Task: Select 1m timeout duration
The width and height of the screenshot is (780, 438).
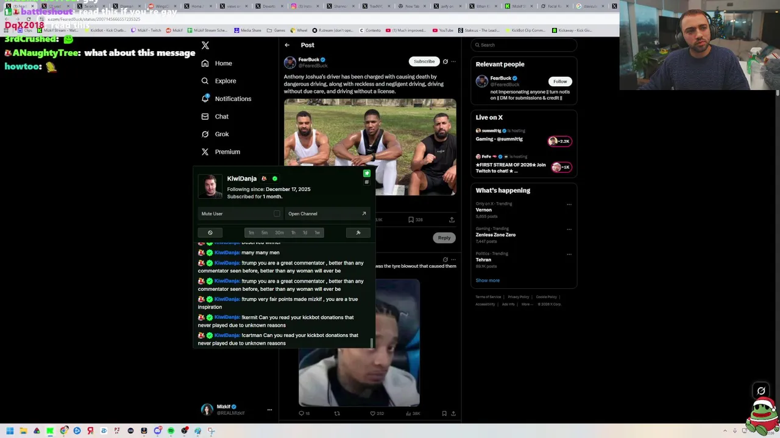Action: pyautogui.click(x=251, y=232)
